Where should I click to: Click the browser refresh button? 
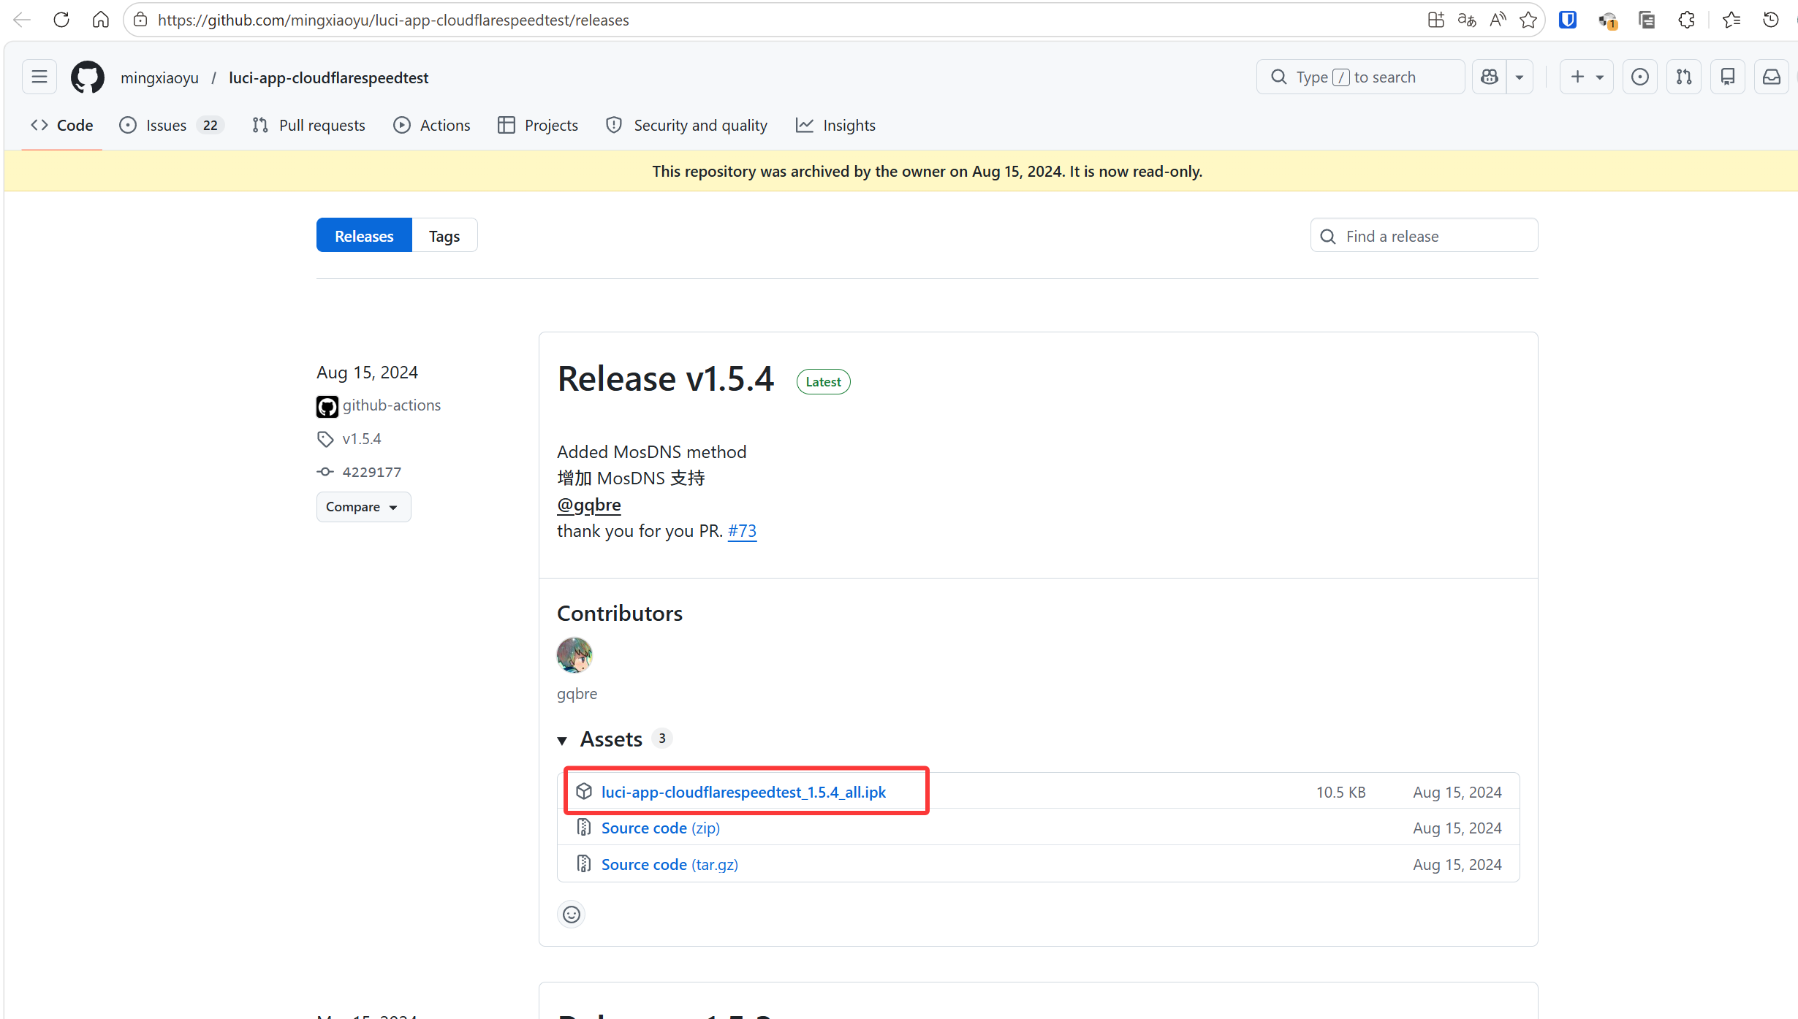pos(61,20)
